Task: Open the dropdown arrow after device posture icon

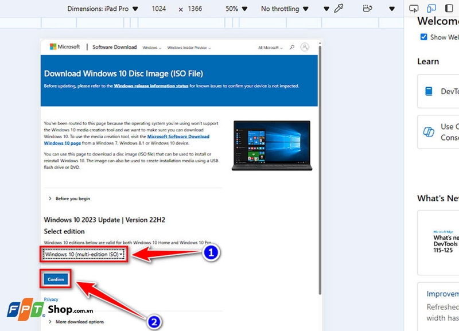Action: pyautogui.click(x=392, y=9)
